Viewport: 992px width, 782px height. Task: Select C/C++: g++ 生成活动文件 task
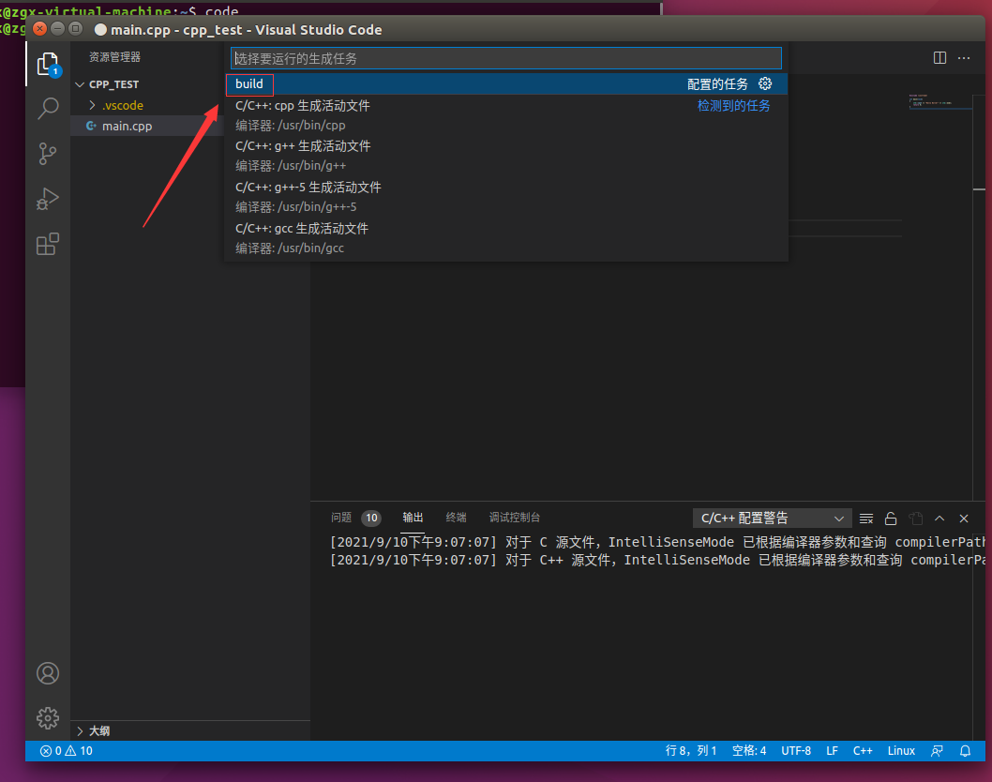coord(506,156)
